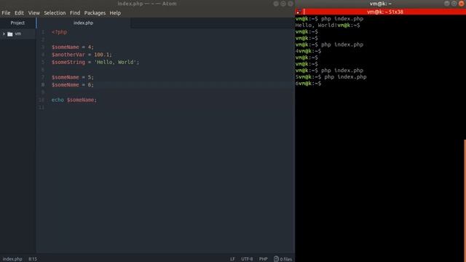
Task: Click '$anotherVar = 100.1;' code line
Action: 82,55
